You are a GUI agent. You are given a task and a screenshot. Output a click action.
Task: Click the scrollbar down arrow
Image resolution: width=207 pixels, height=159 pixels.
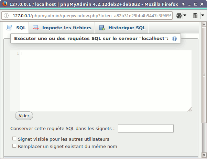pos(204,155)
